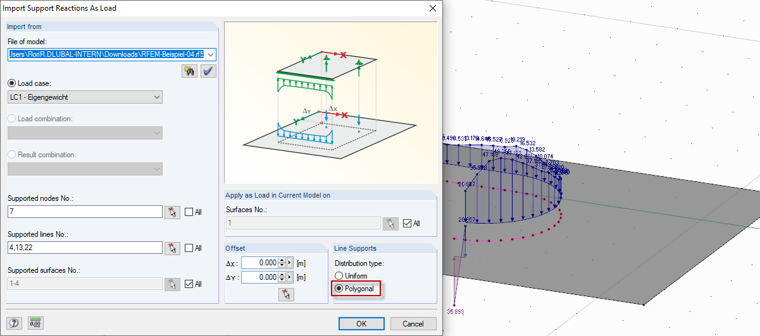Increase ΔX offset with spinner up

pos(283,260)
